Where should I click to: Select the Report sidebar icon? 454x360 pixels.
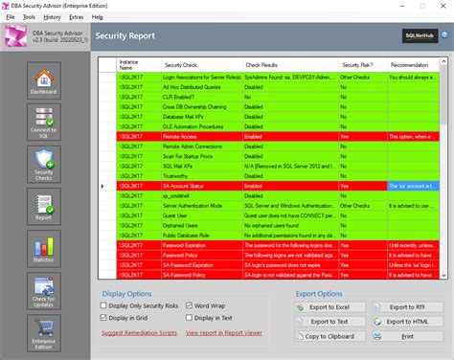pyautogui.click(x=44, y=207)
